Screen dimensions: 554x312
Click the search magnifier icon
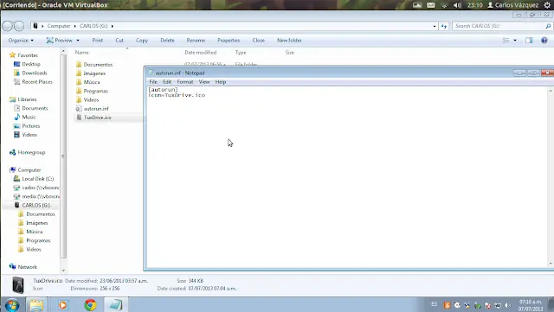(x=548, y=26)
